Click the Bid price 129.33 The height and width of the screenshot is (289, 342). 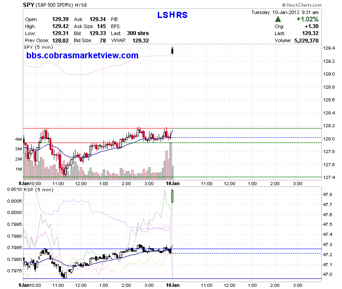click(97, 33)
